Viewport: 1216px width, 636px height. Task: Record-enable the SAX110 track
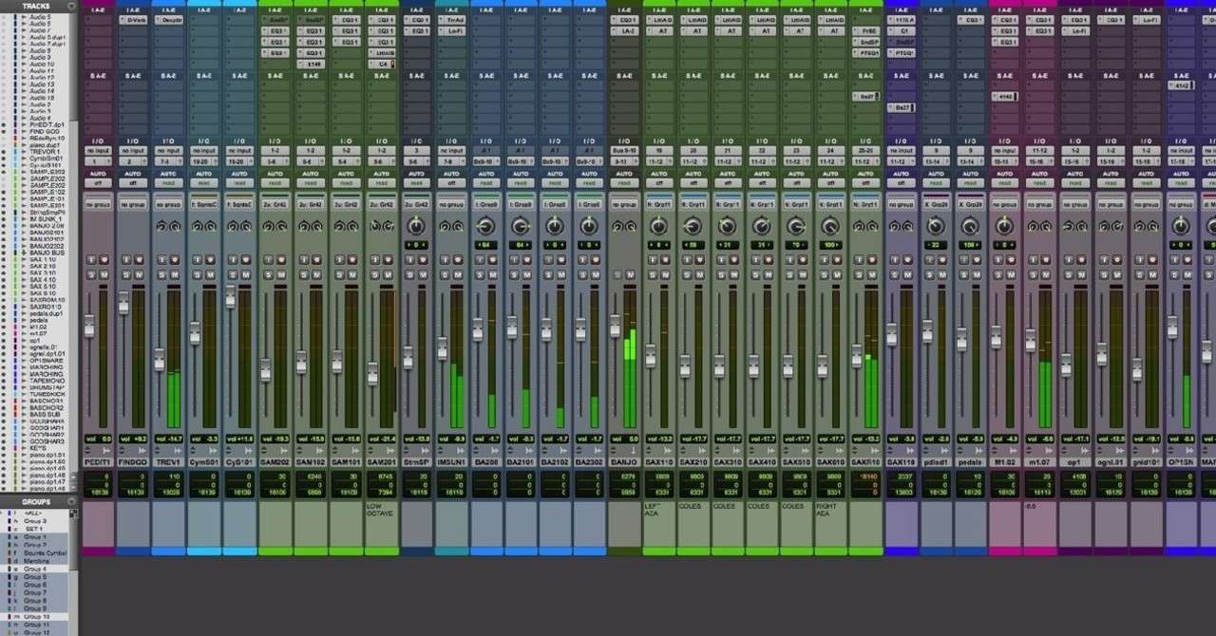coord(665,260)
